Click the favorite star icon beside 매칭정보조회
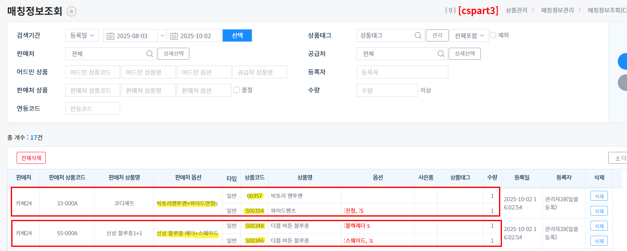 pos(71,12)
